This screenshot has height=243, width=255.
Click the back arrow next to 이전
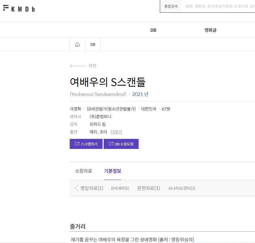pyautogui.click(x=78, y=66)
